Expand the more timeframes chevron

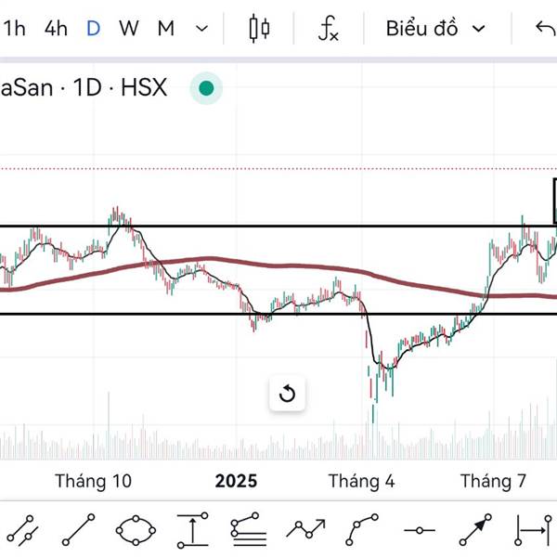(x=202, y=29)
